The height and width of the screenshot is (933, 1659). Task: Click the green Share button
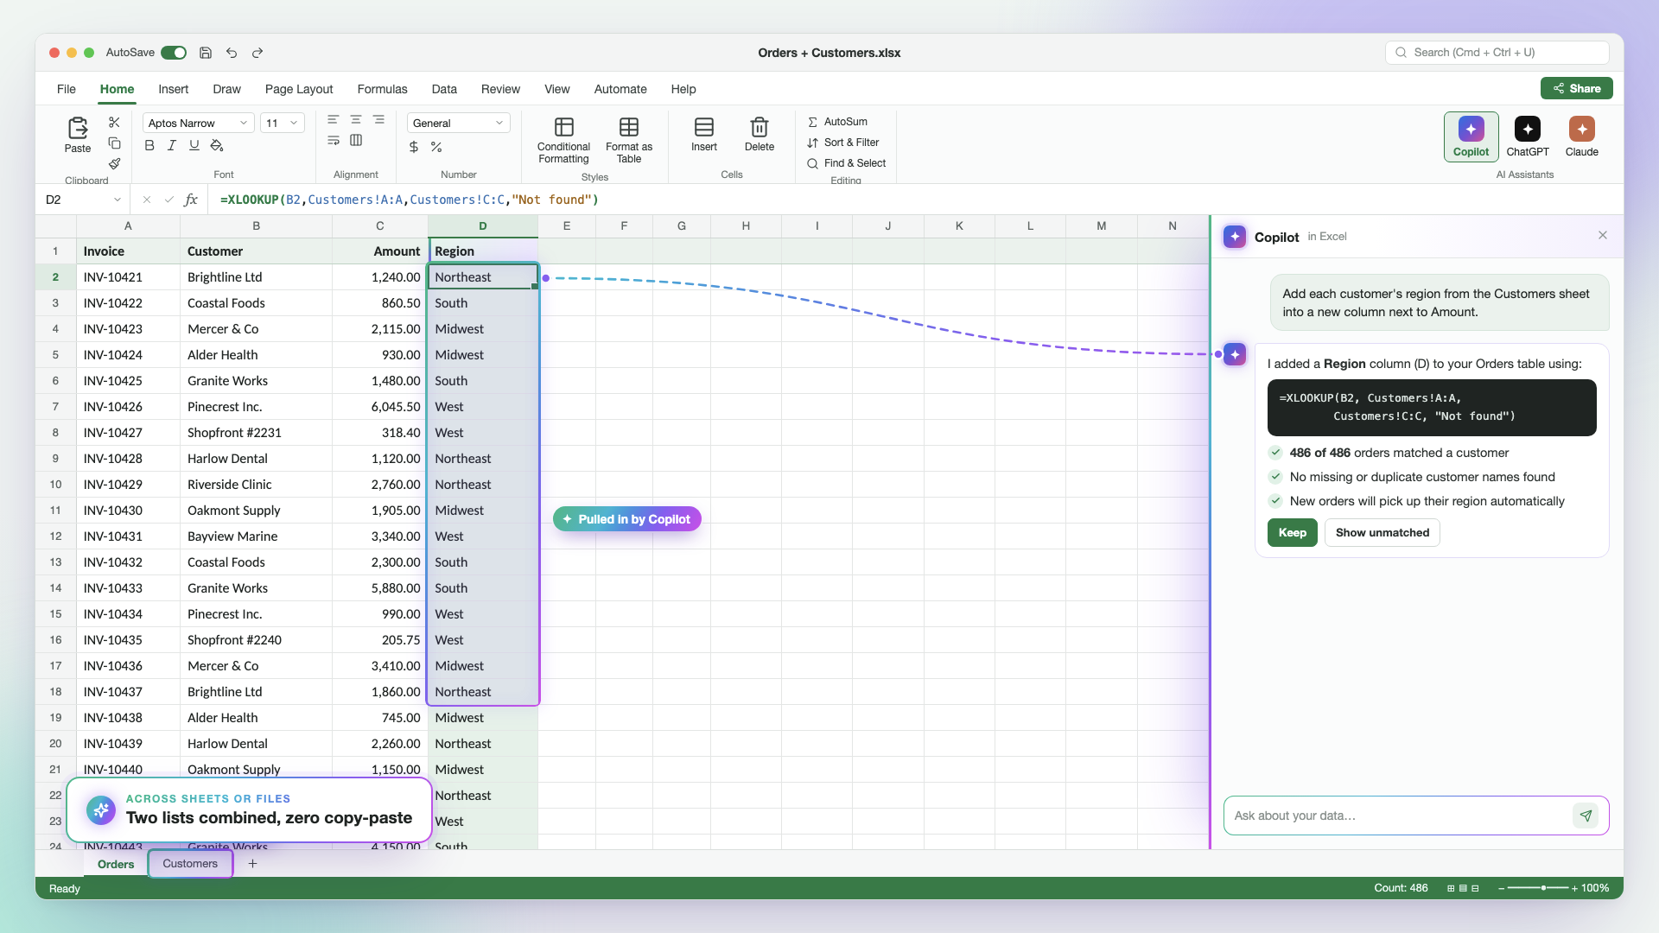coord(1576,88)
